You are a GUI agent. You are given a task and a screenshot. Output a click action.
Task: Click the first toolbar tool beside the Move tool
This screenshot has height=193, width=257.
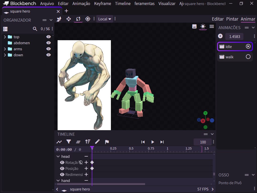(59, 19)
